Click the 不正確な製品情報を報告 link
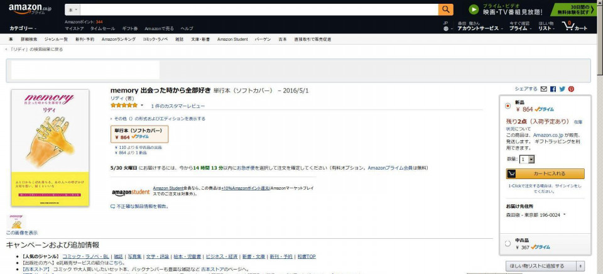The height and width of the screenshot is (274, 603). [x=143, y=207]
